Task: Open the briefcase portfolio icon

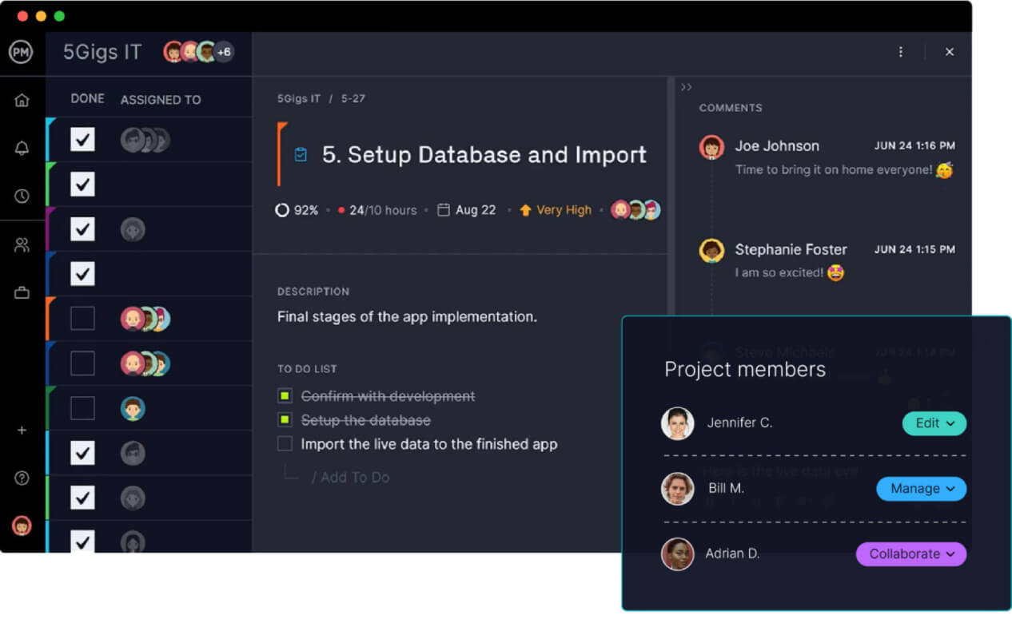Action: (x=22, y=293)
